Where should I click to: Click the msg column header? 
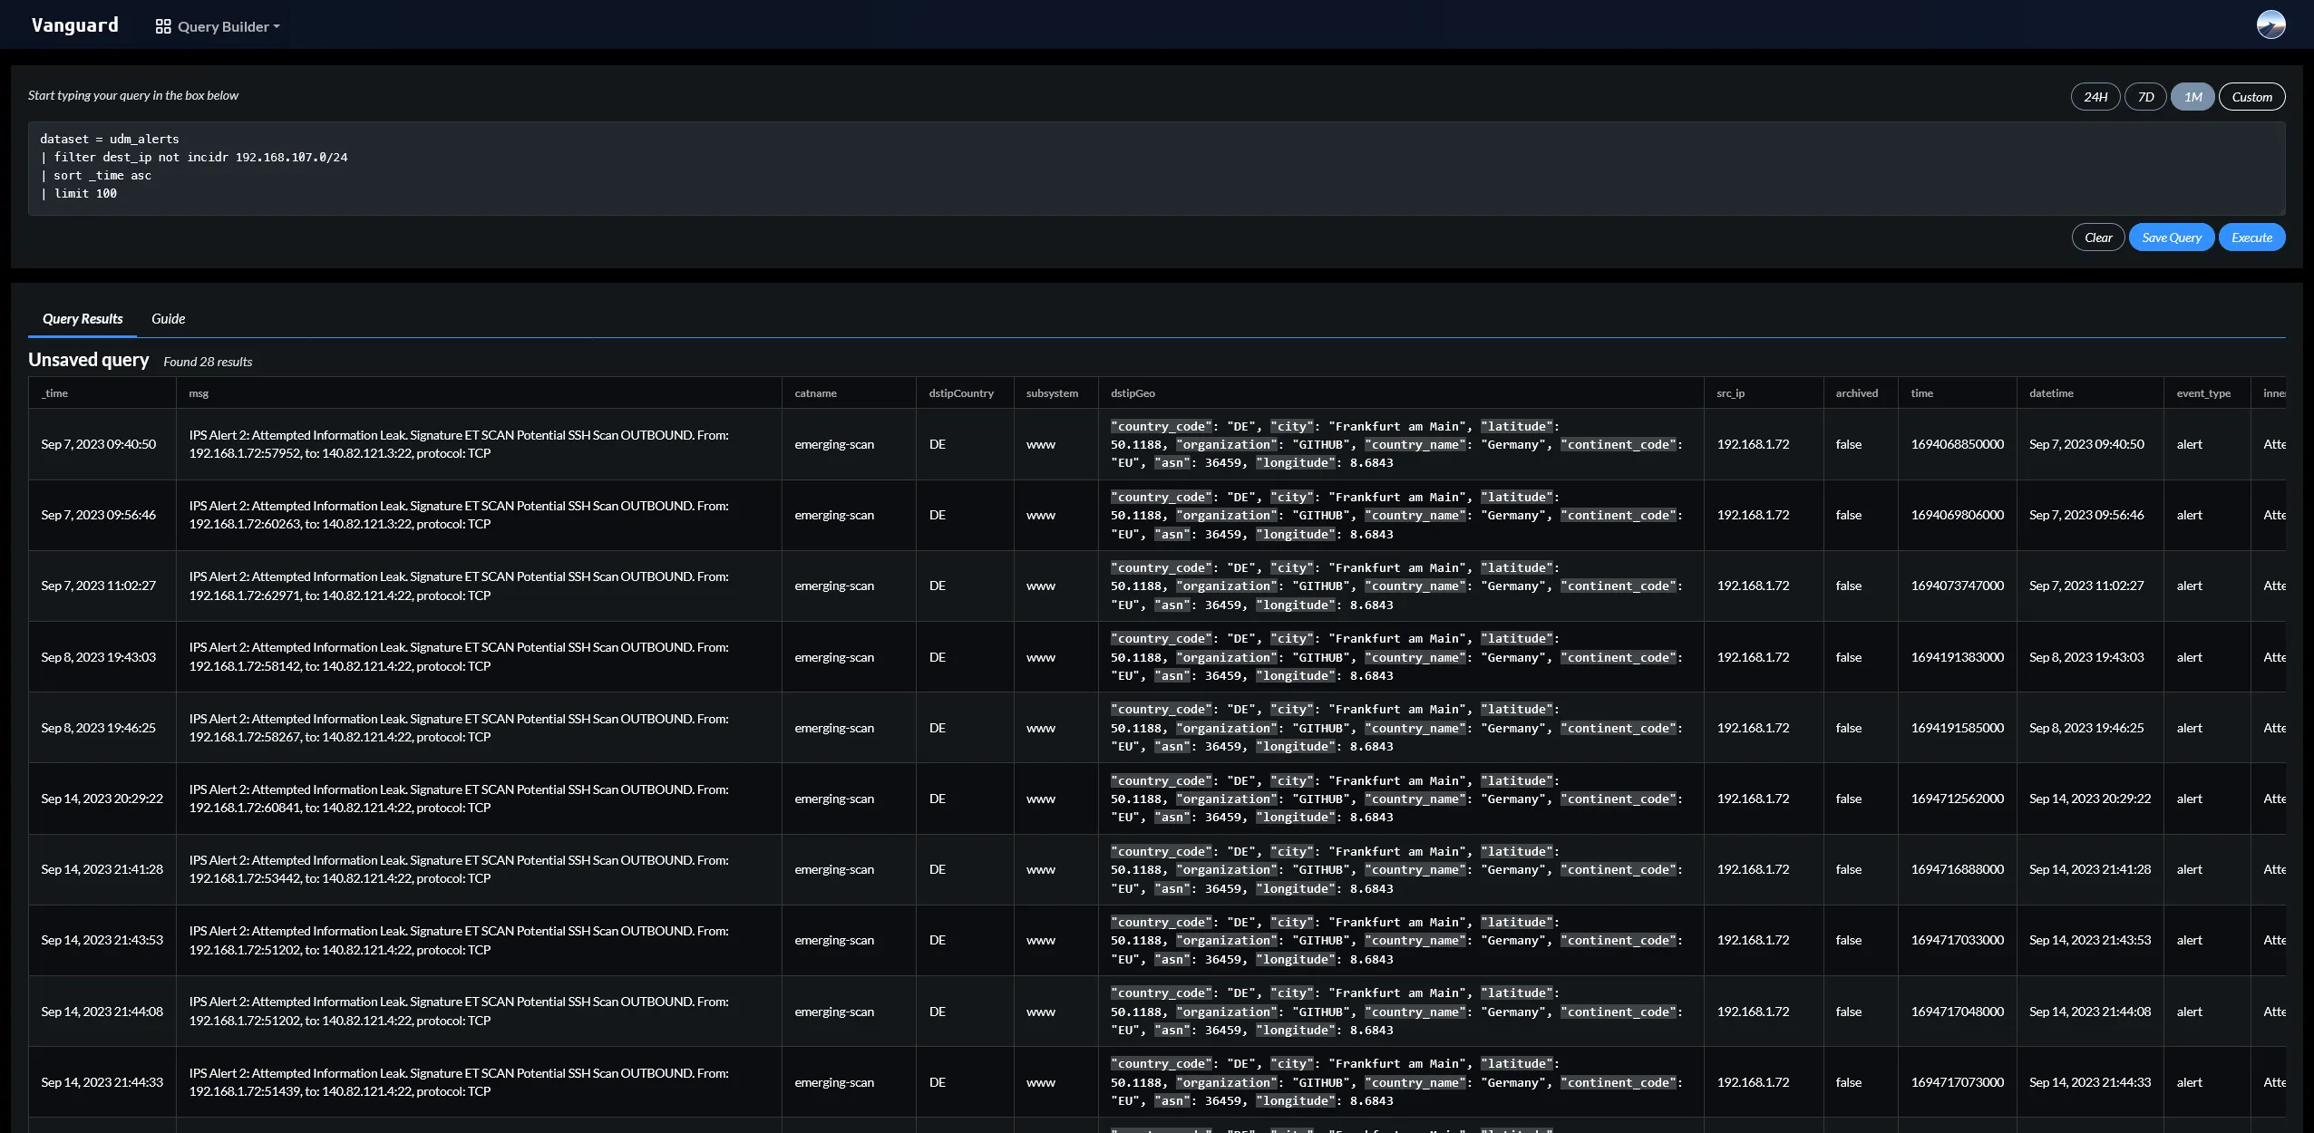click(x=198, y=393)
